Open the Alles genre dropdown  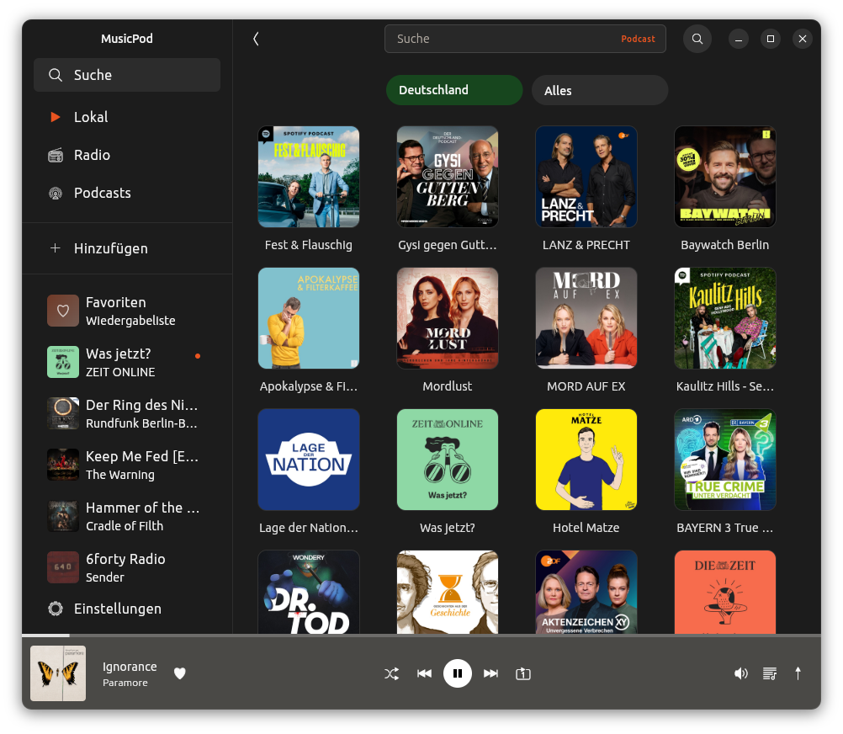(600, 90)
